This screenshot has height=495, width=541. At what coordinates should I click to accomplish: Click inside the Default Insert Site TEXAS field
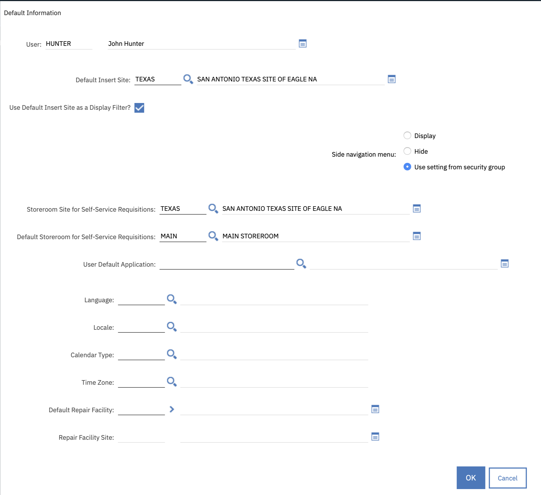[x=157, y=79]
